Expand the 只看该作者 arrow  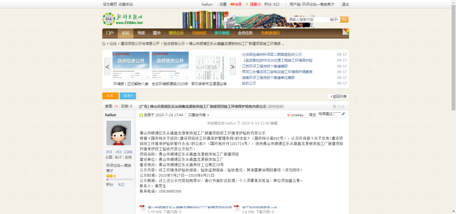click(208, 115)
